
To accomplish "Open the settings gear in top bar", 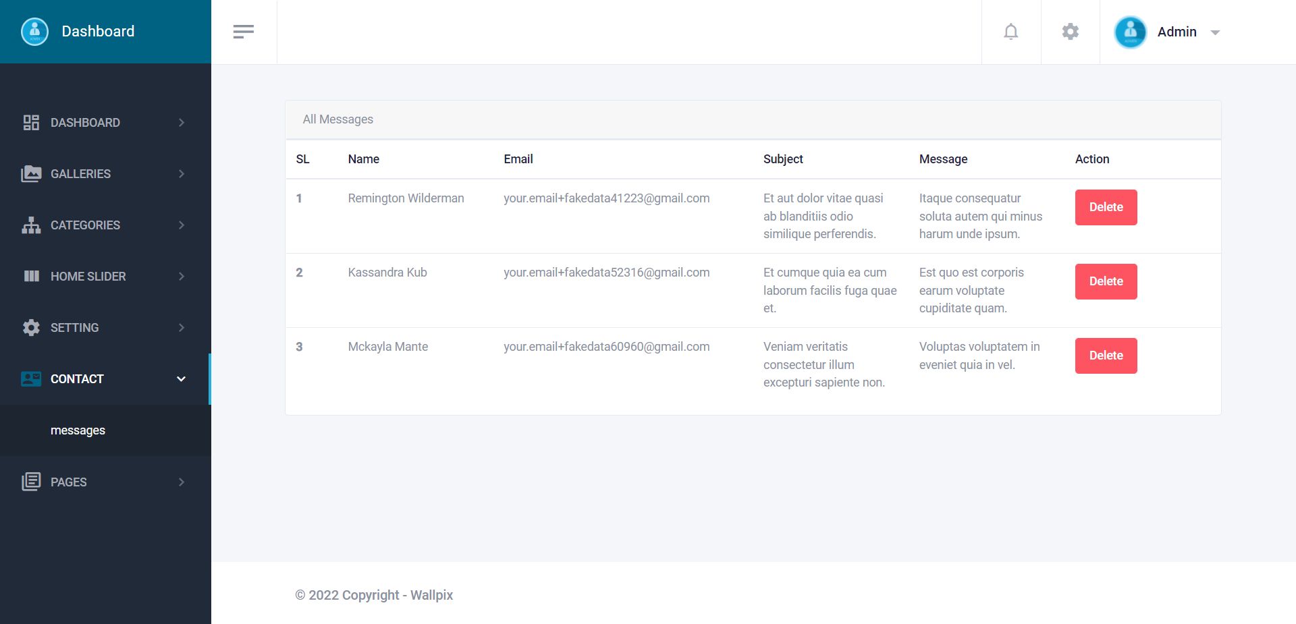I will 1070,32.
